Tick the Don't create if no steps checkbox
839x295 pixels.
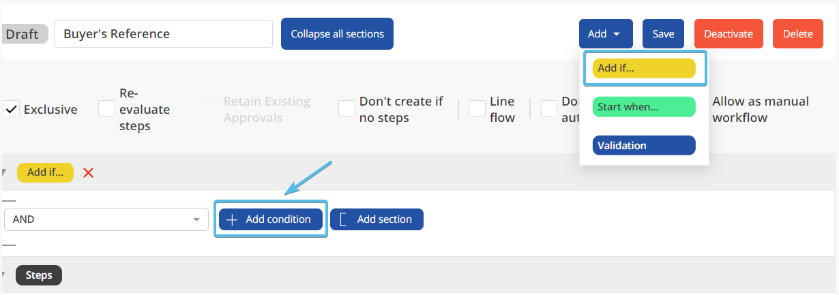[347, 109]
